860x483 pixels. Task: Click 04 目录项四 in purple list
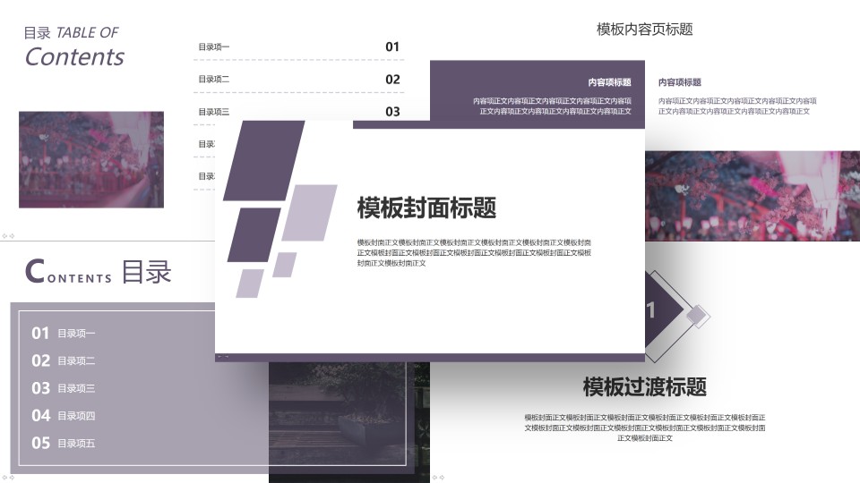tap(63, 416)
